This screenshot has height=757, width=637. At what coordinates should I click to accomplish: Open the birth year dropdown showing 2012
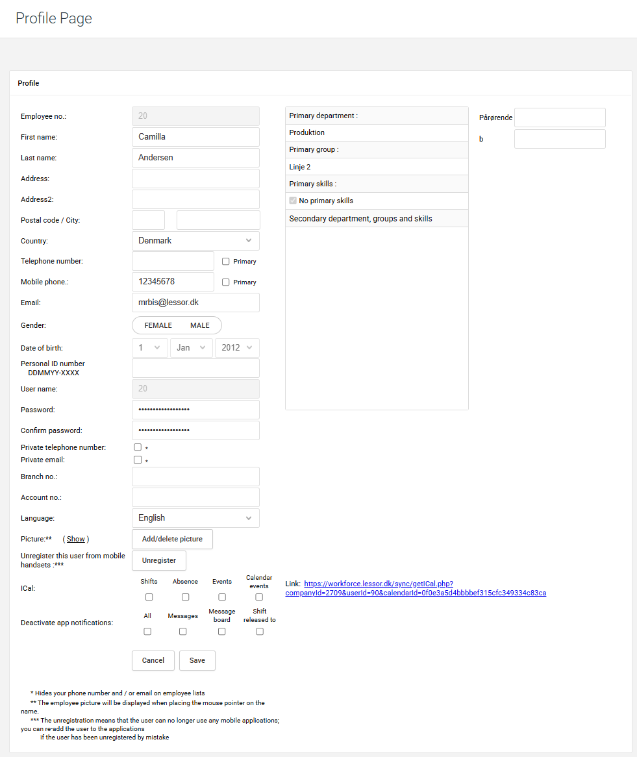pos(237,347)
